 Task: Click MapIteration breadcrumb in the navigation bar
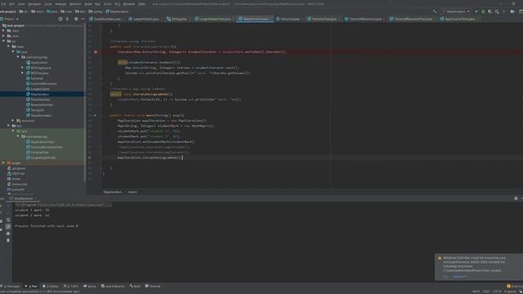(117, 11)
